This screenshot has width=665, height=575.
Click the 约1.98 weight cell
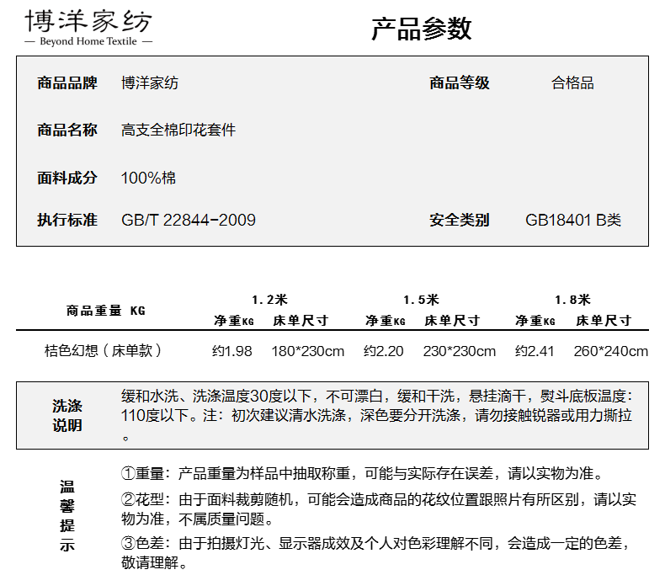pyautogui.click(x=232, y=351)
